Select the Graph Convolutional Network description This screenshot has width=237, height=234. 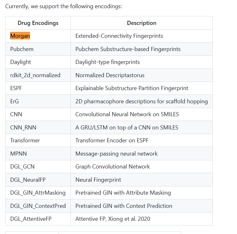tap(113, 167)
